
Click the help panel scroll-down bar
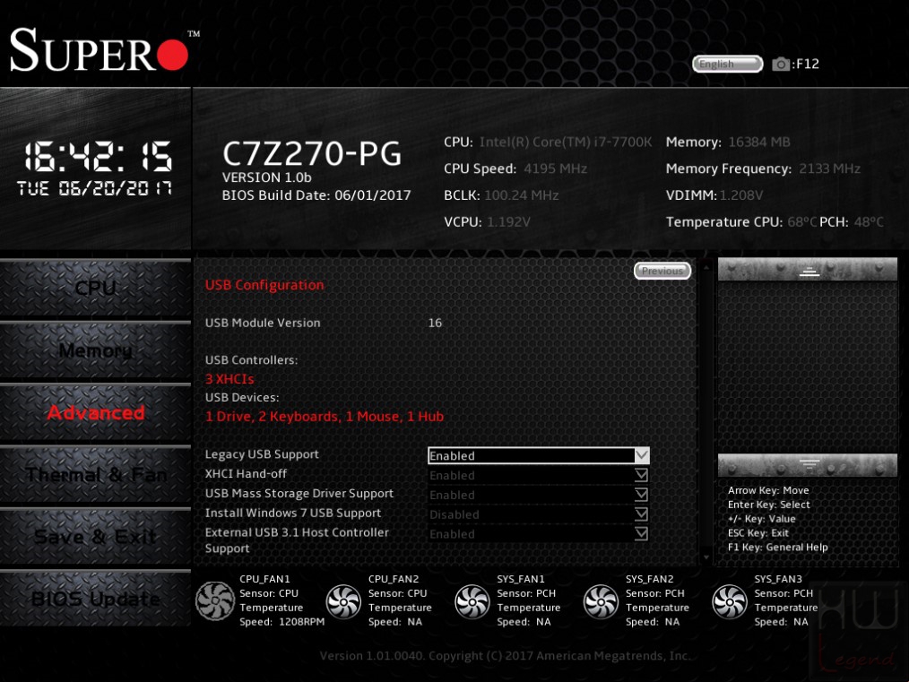pyautogui.click(x=808, y=465)
